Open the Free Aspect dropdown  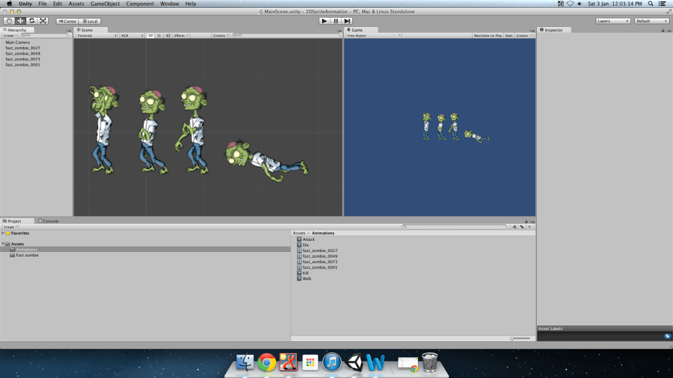coord(373,35)
